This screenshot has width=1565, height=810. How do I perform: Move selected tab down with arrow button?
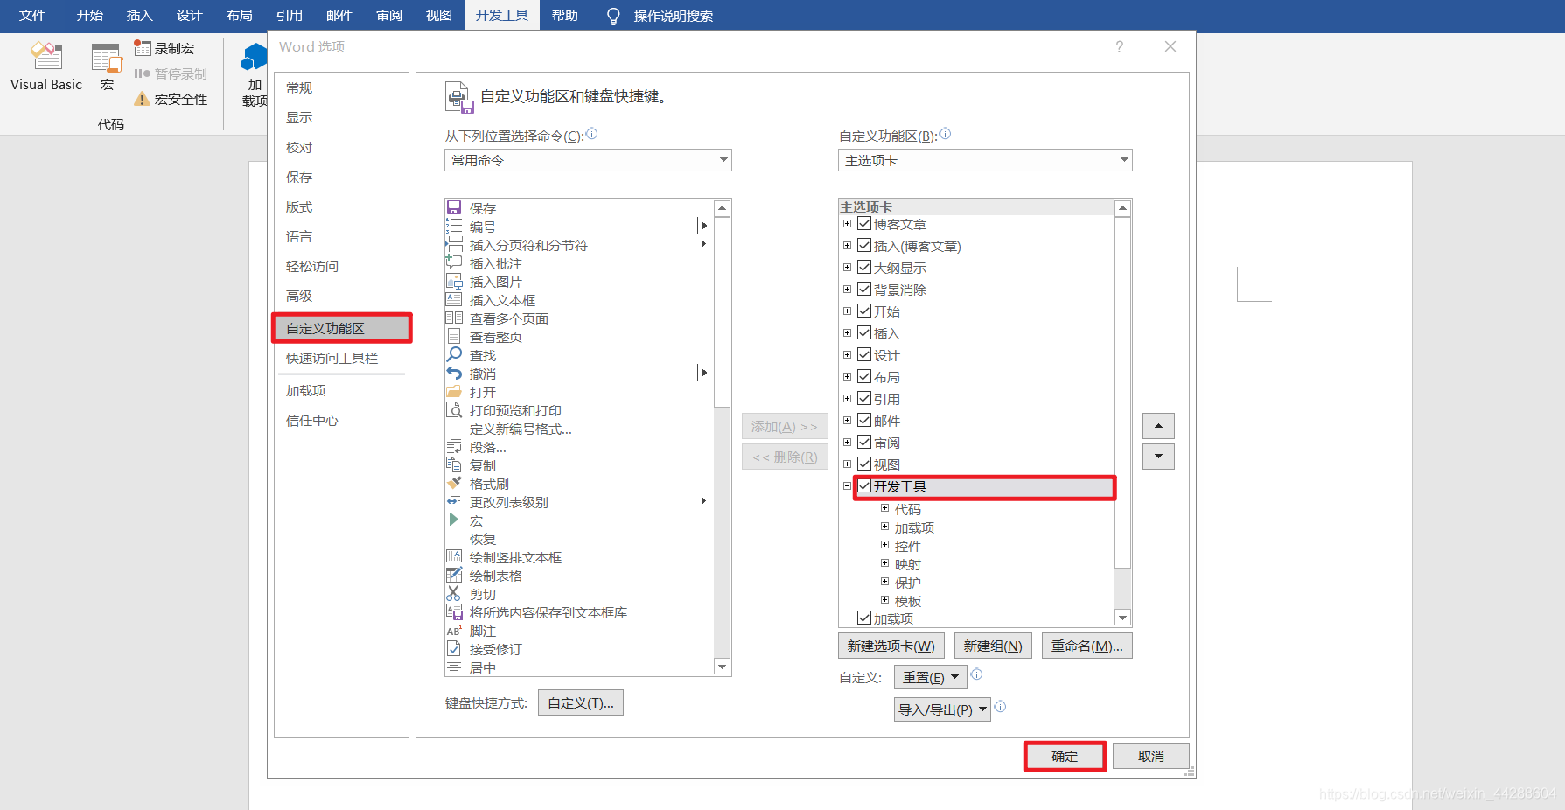[1158, 456]
